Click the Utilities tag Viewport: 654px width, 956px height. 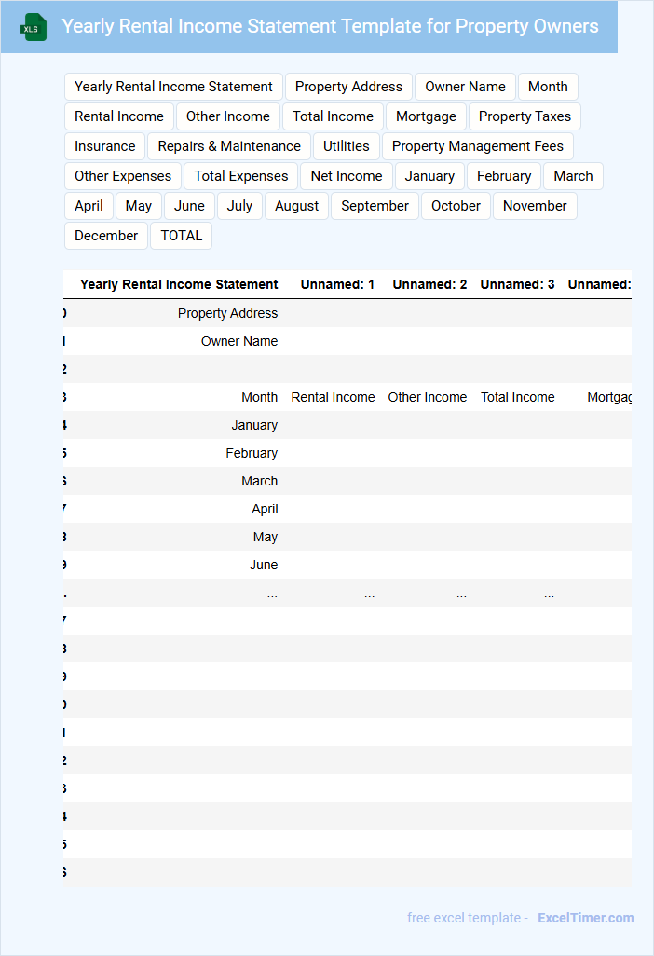(347, 146)
